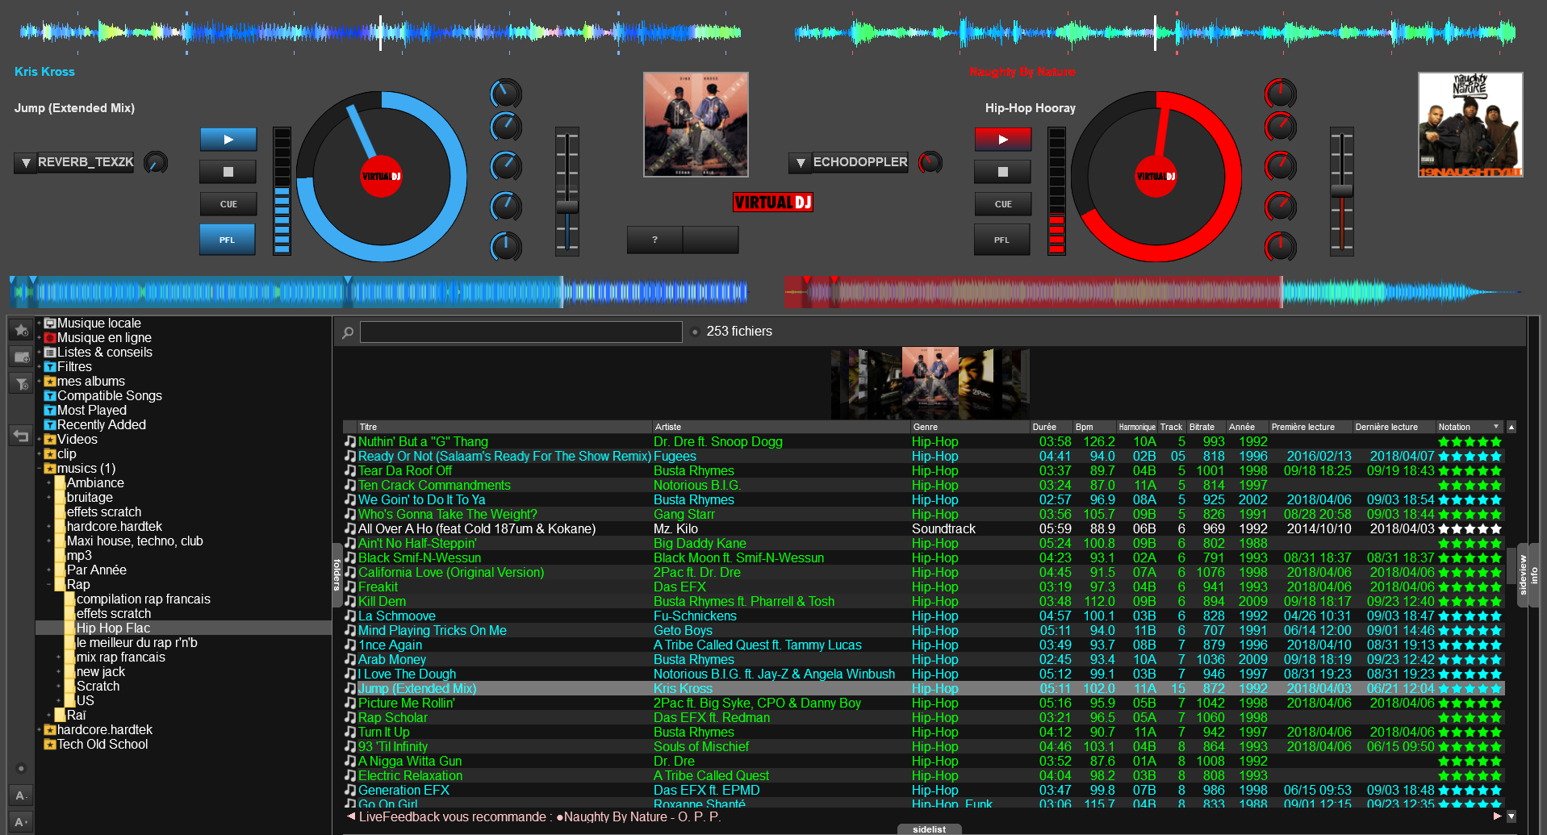Click the middle blue EQ knob, left deck
The width and height of the screenshot is (1547, 835).
(x=506, y=166)
